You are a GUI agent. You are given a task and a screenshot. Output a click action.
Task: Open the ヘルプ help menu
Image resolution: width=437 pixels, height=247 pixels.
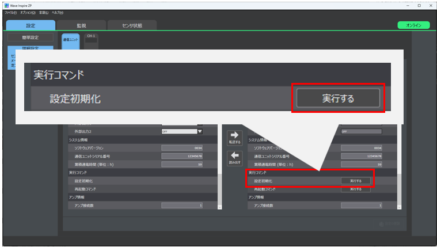58,13
